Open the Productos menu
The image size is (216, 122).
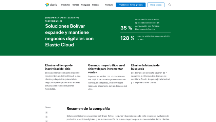66,5
